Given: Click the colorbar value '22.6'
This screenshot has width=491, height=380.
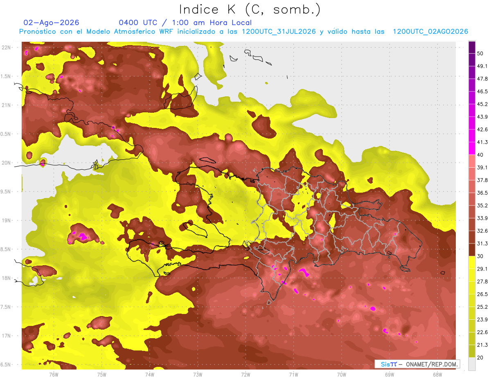Looking at the screenshot, I should pos(482,332).
